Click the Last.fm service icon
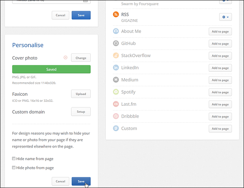Viewport: 244px width, 188px height. pyautogui.click(x=116, y=104)
